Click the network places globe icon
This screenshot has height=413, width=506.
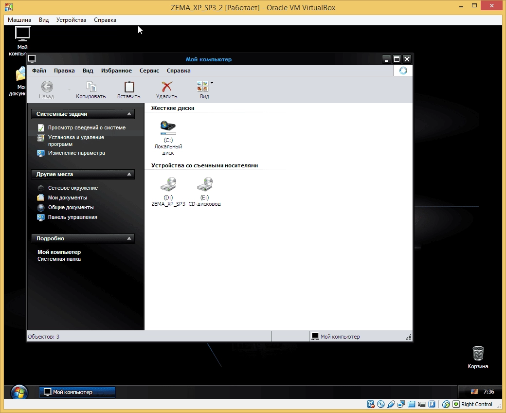click(x=41, y=188)
